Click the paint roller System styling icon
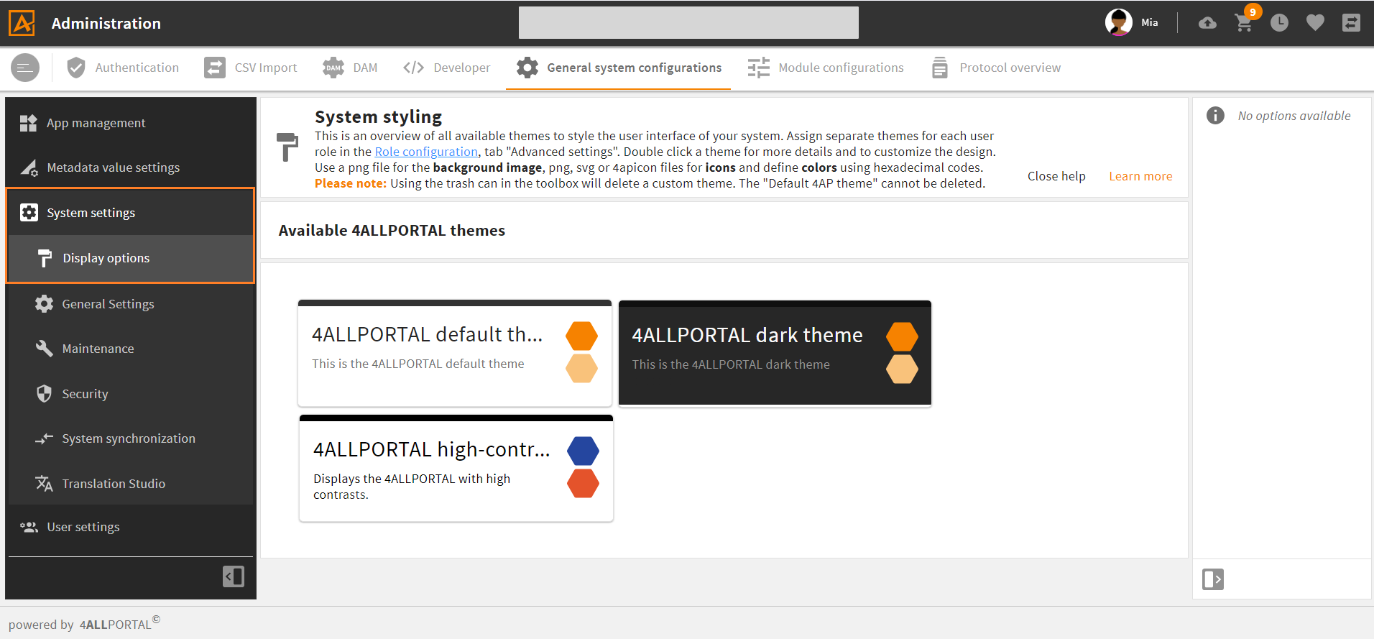Viewport: 1374px width, 639px height. click(x=287, y=147)
